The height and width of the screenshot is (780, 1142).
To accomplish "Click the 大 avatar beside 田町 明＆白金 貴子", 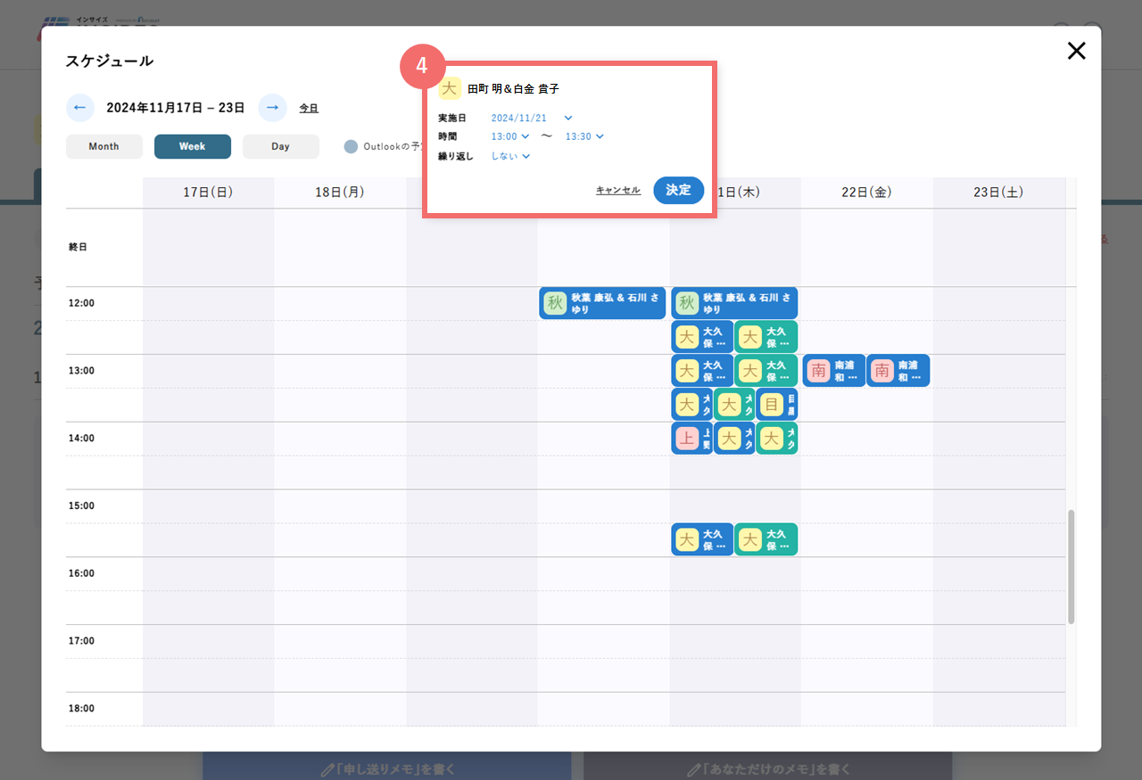I will click(x=451, y=88).
